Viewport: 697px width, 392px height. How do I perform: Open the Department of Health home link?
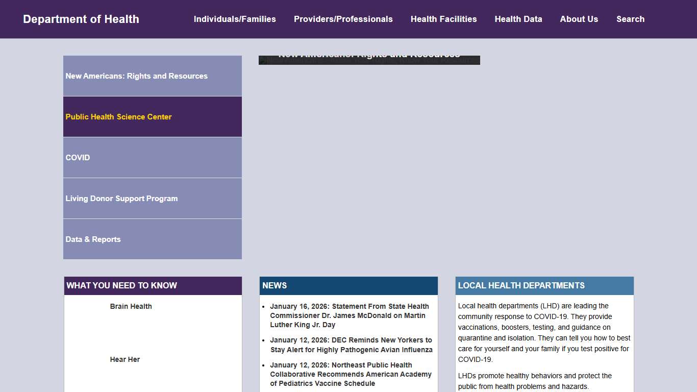point(81,19)
